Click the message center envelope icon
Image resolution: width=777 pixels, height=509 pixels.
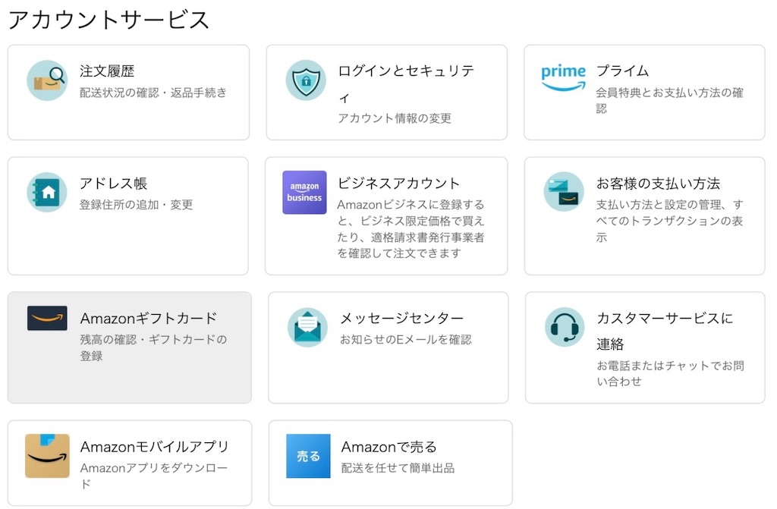coord(307,327)
